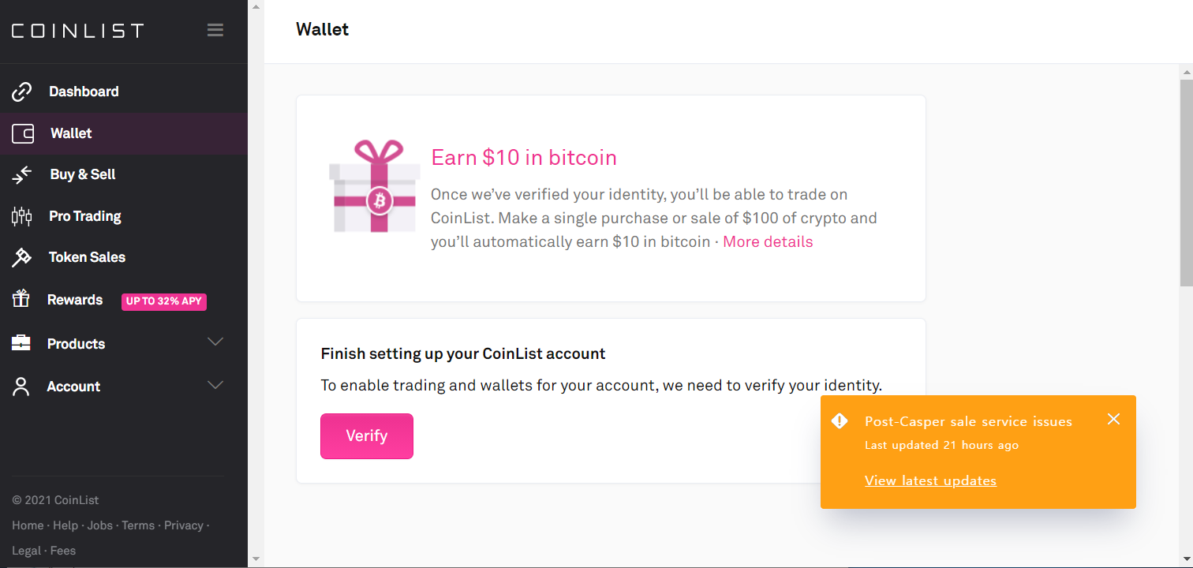
Task: Click the Rewards gift icon
Action: click(21, 300)
